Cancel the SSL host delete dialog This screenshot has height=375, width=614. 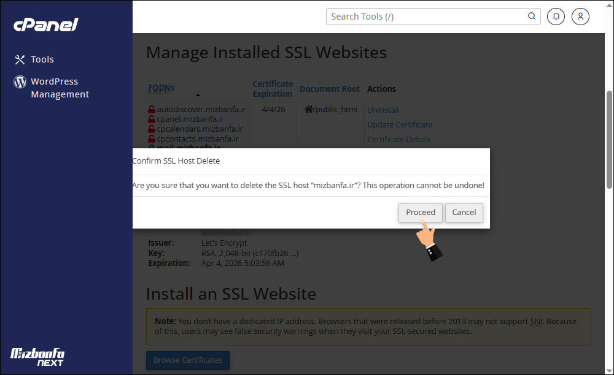point(464,213)
